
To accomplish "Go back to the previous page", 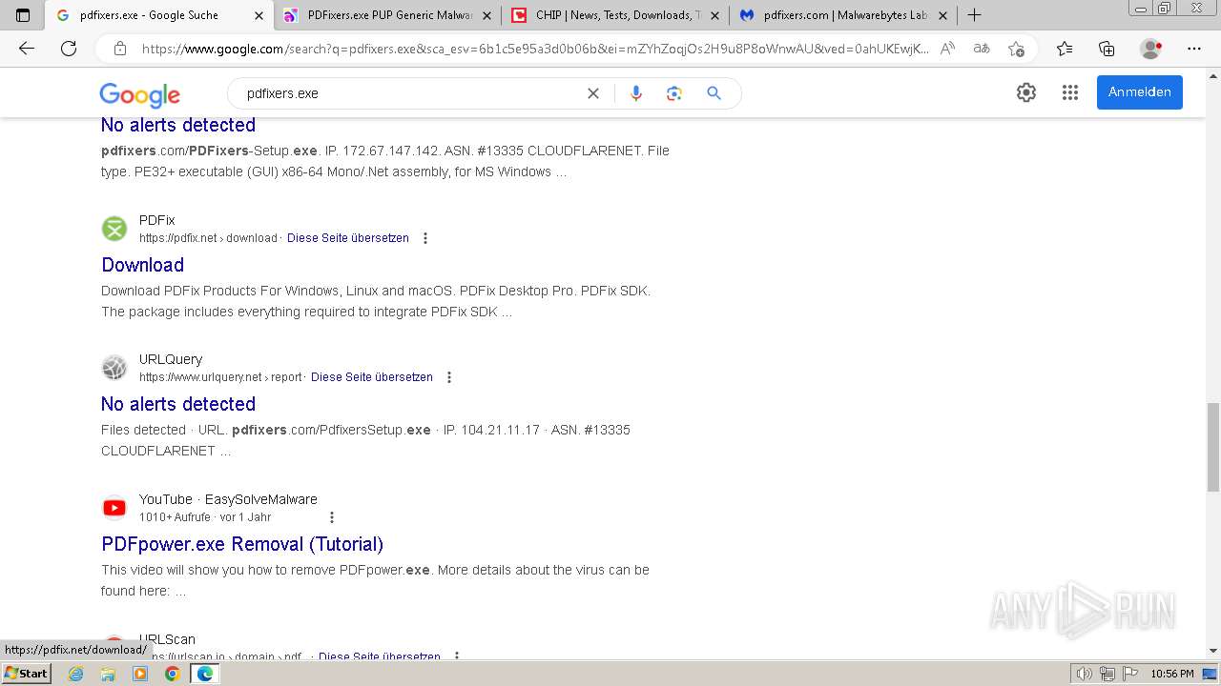I will point(27,49).
